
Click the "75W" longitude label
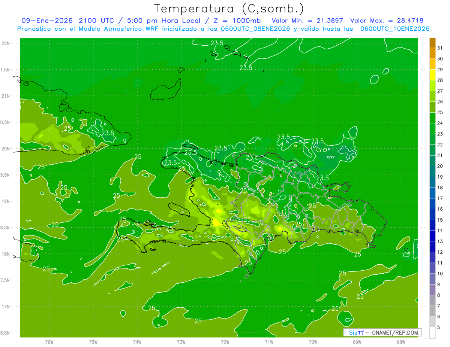point(93,342)
